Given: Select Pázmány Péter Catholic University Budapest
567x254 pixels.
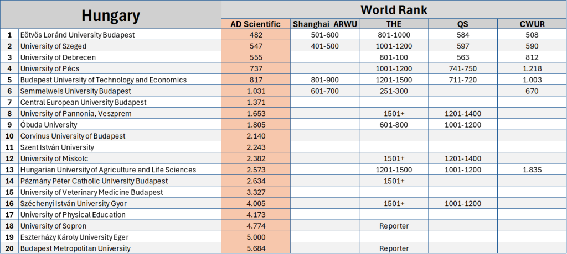Looking at the screenshot, I should tap(94, 181).
